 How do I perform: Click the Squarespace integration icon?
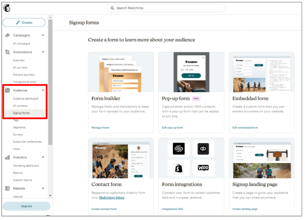[x=179, y=149]
